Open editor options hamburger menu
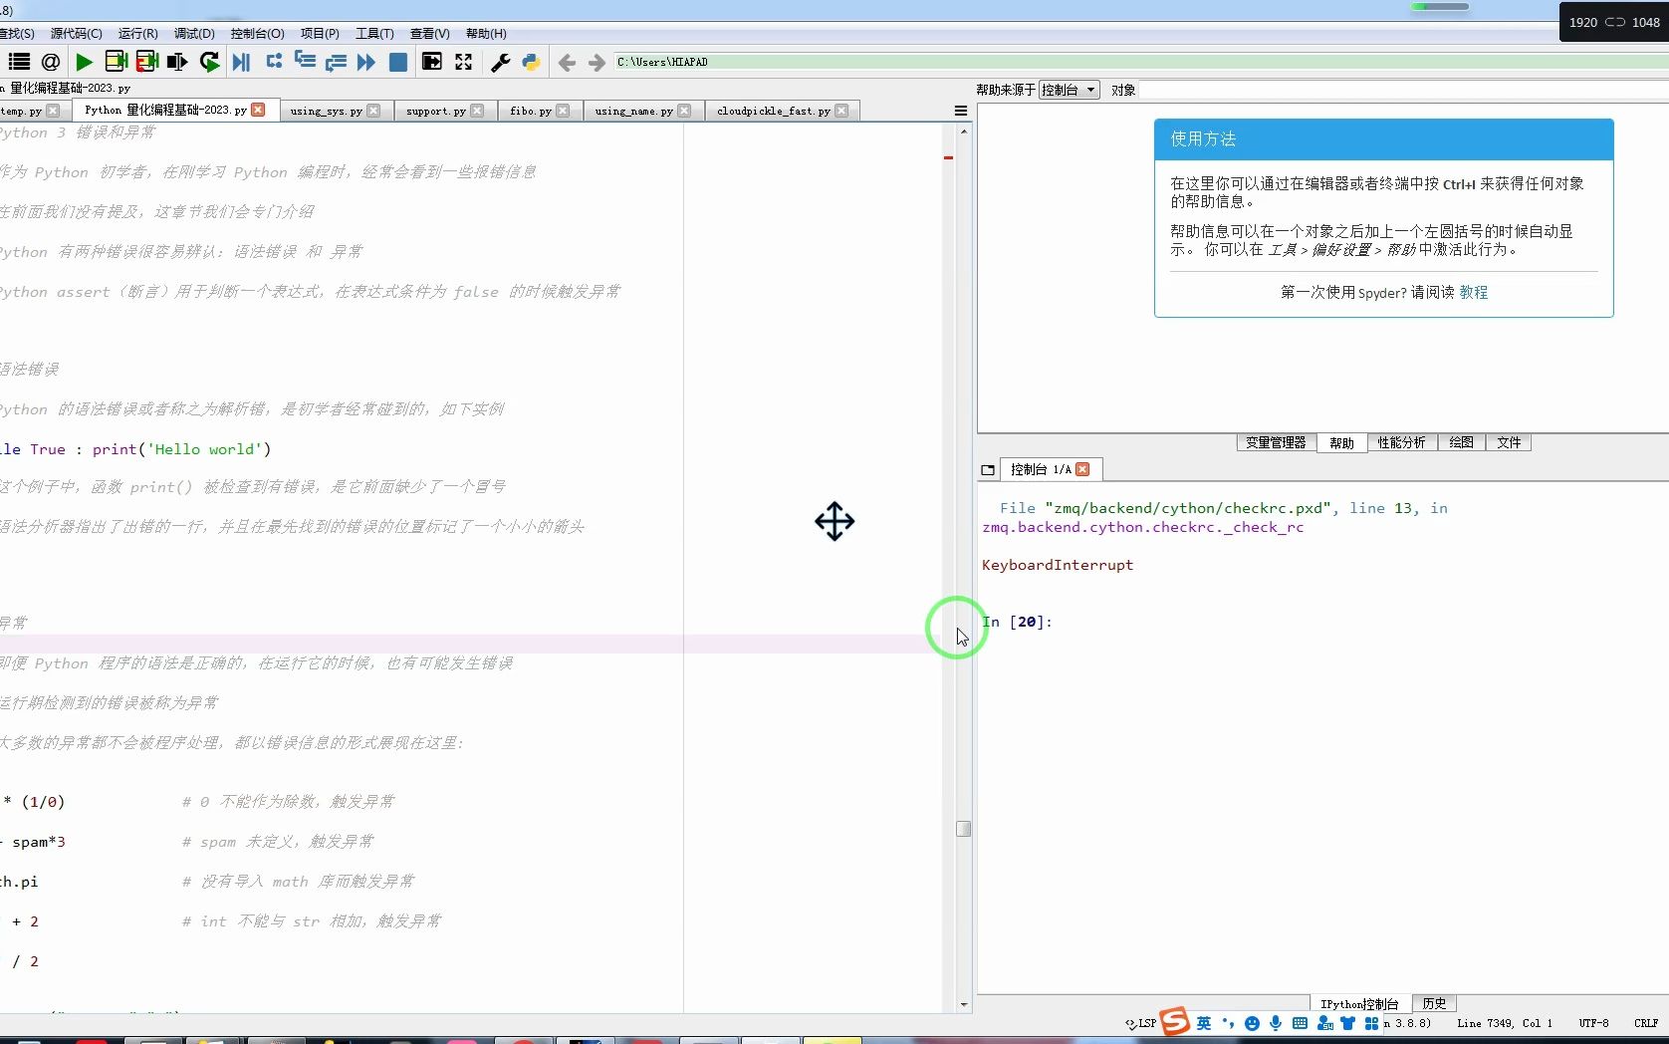1669x1044 pixels. [961, 111]
